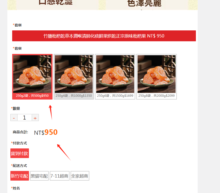Viewport: 220px width, 193px height.
Task: Select the 250g8袋 2000g $2099 package
Action: click(x=157, y=77)
